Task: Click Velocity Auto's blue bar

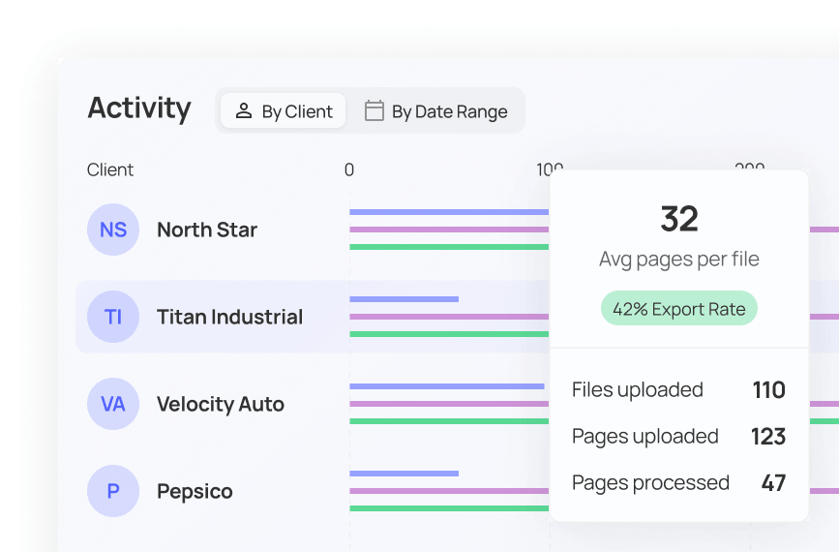Action: pos(447,386)
